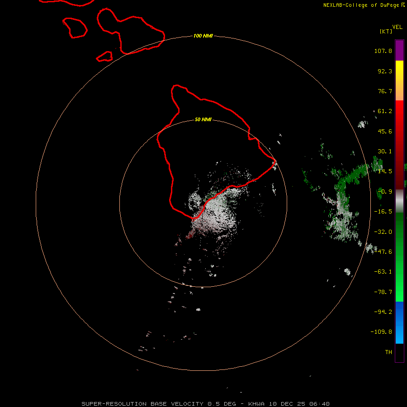Viewport: 407px width, 407px height.
Task: Click the 100 NMI range ring label
Action: click(x=203, y=36)
